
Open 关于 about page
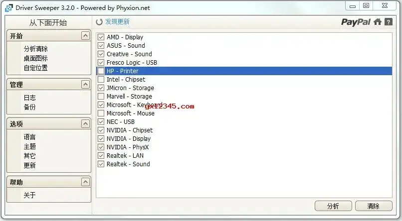click(30, 195)
